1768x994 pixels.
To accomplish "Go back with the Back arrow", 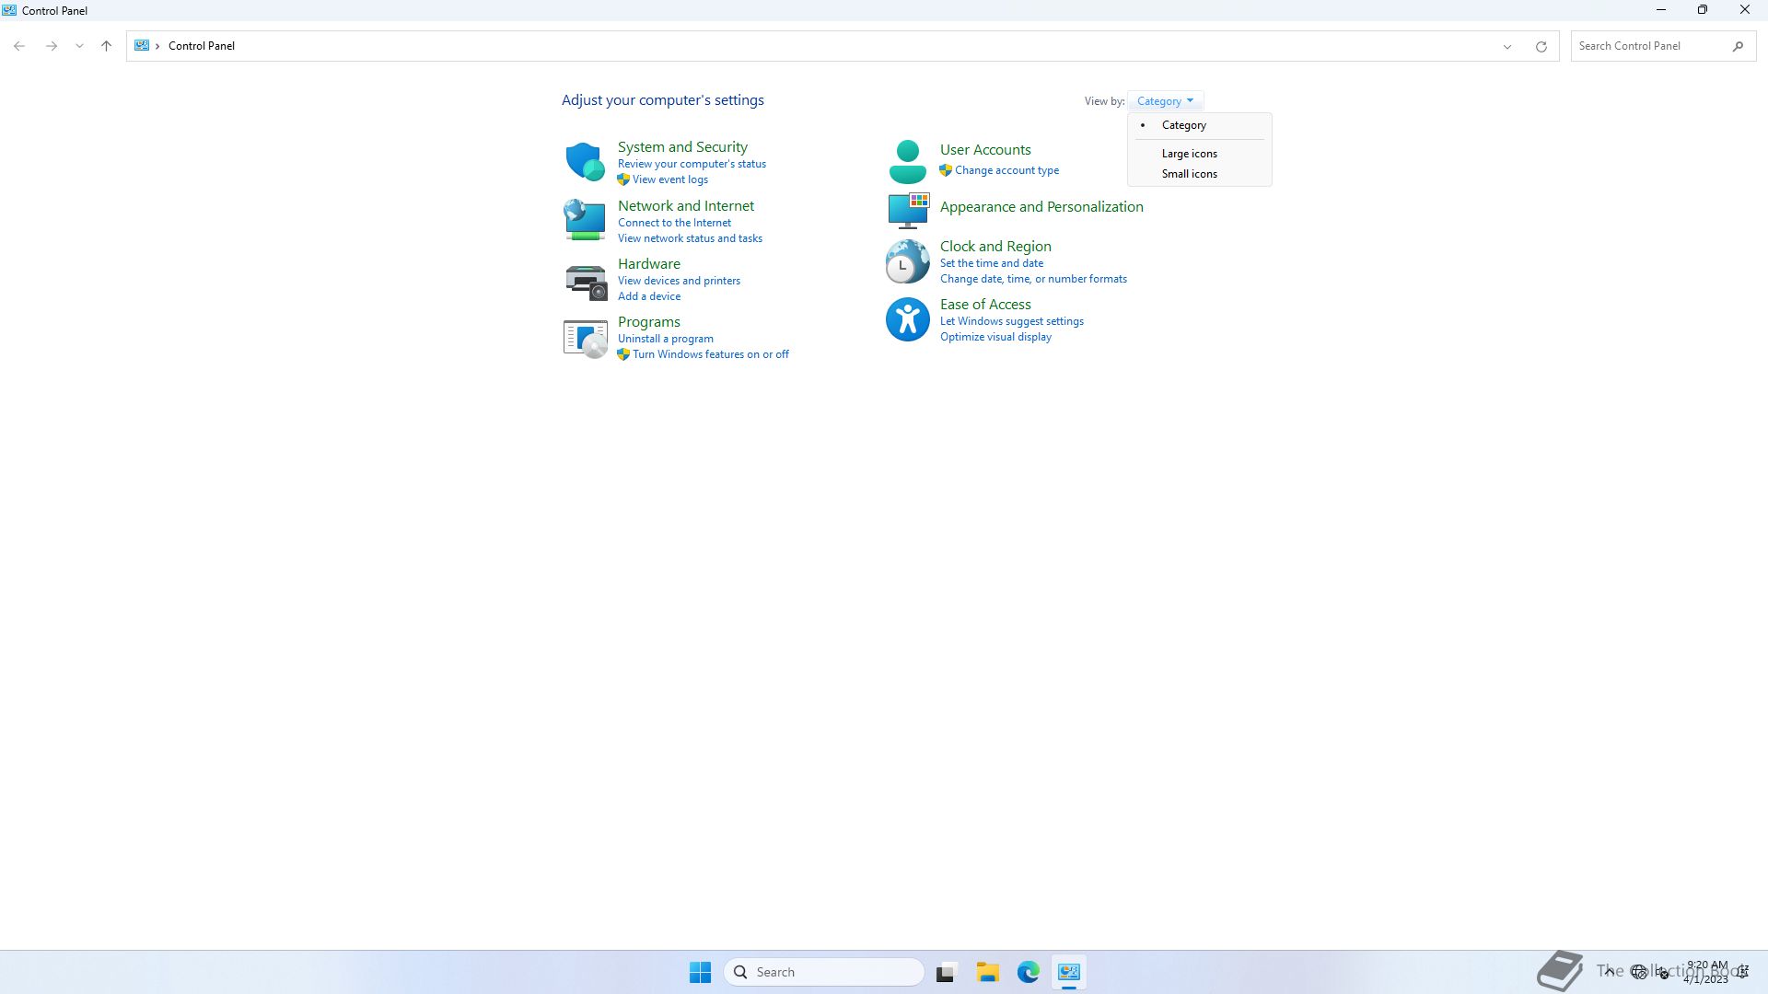I will 19,46.
